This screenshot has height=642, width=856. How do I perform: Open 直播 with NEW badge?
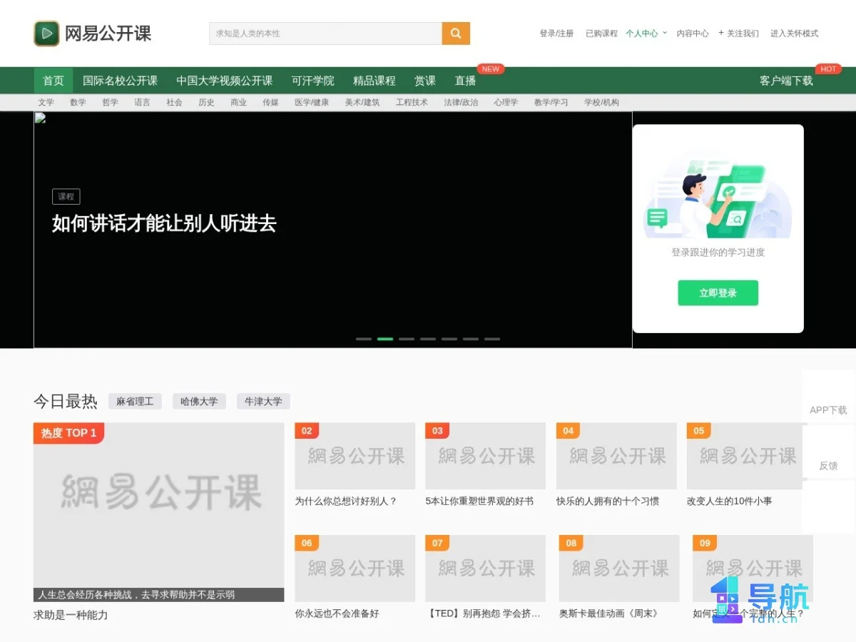tap(465, 81)
